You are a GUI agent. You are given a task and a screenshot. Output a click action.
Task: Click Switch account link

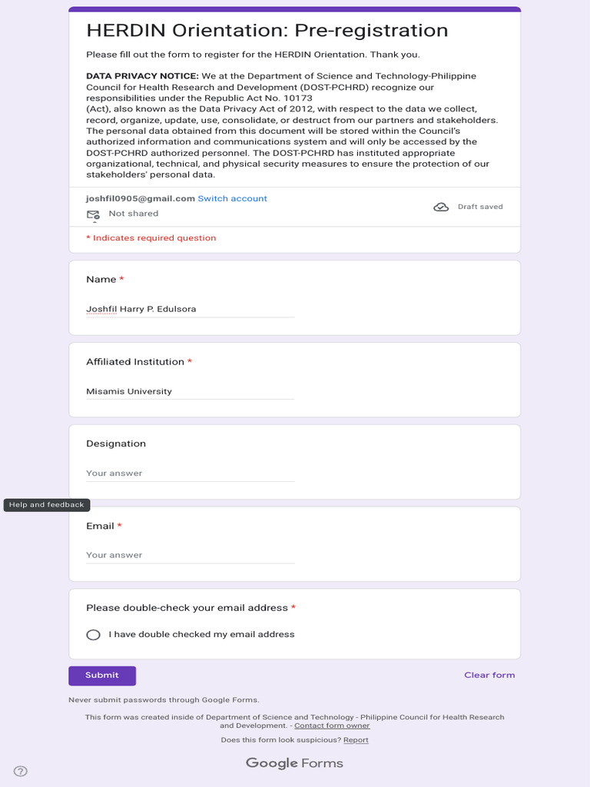click(232, 198)
